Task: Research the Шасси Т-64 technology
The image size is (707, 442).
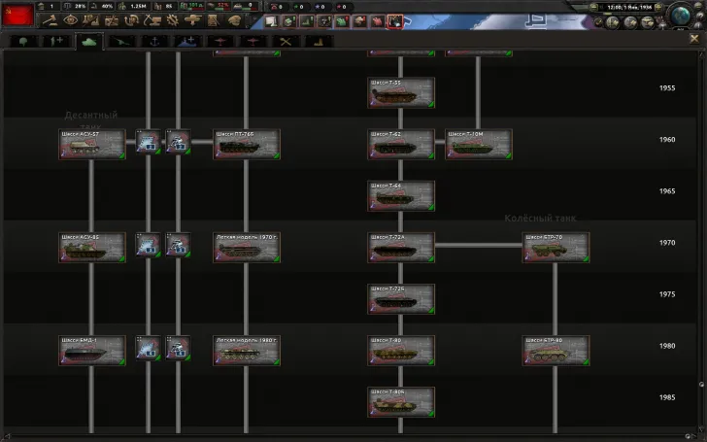Action: 401,196
